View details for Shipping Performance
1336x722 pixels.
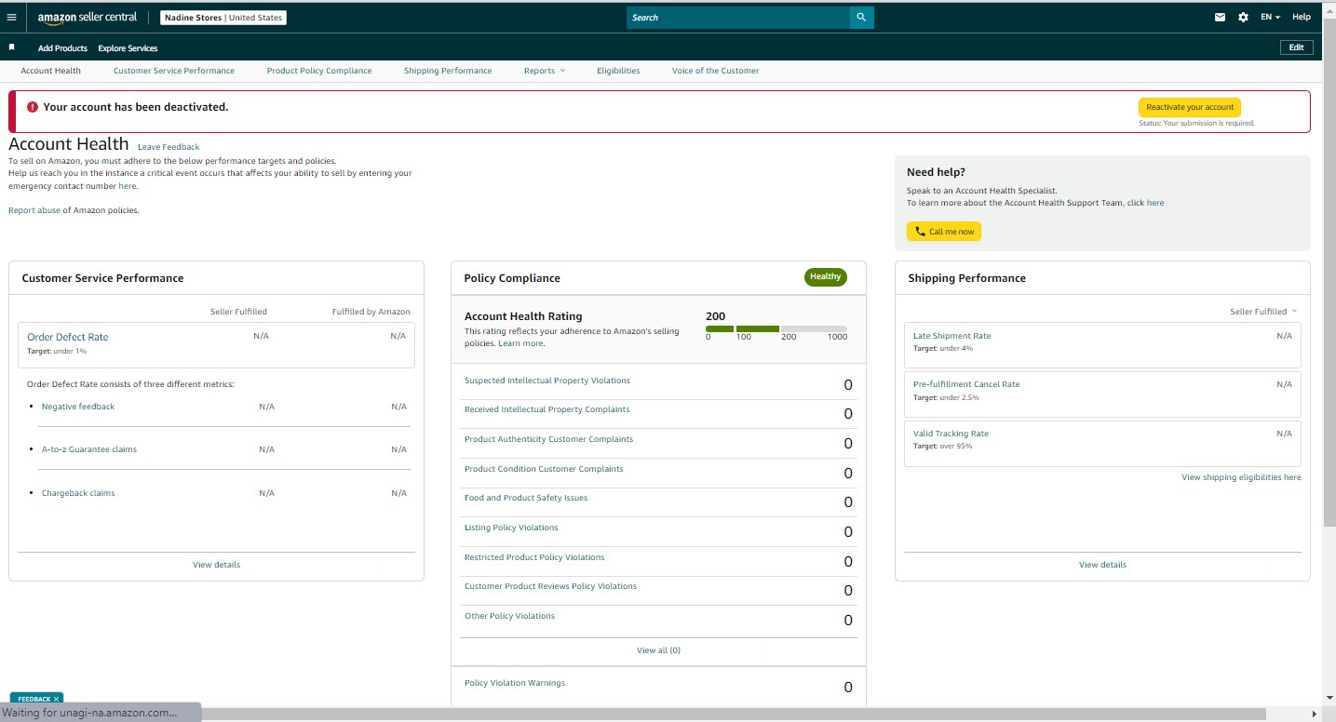[1102, 565]
